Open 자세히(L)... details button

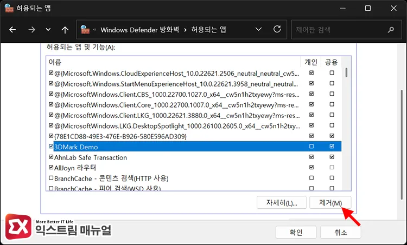point(282,203)
